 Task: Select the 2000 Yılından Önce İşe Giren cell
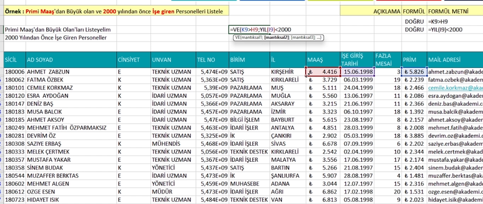pyautogui.click(x=56, y=38)
